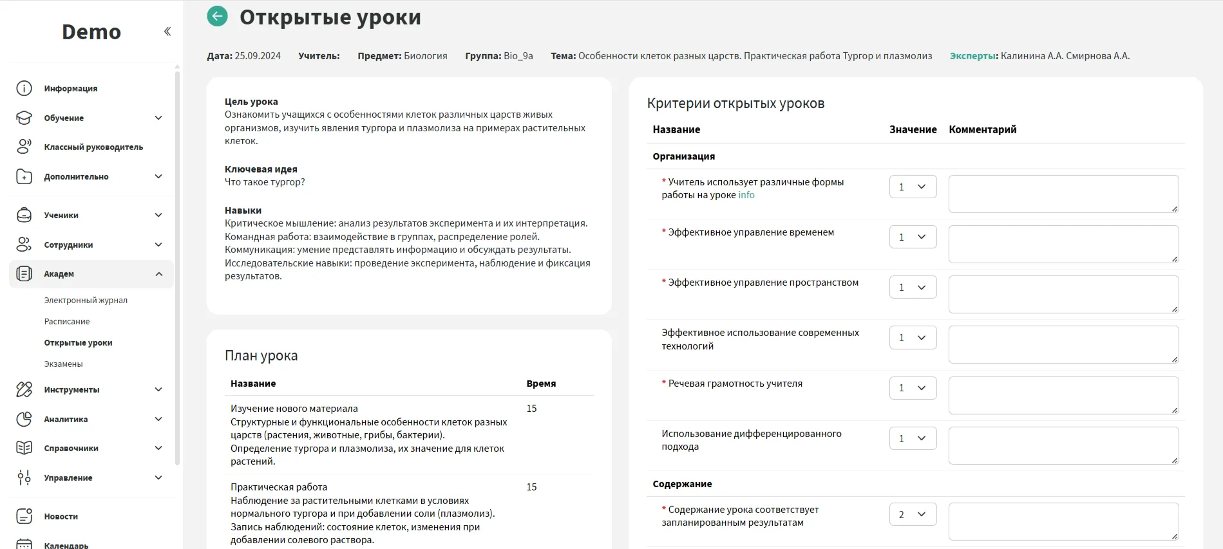Viewport: 1223px width, 549px height.
Task: Expand the Управление sidebar section
Action: tap(158, 478)
